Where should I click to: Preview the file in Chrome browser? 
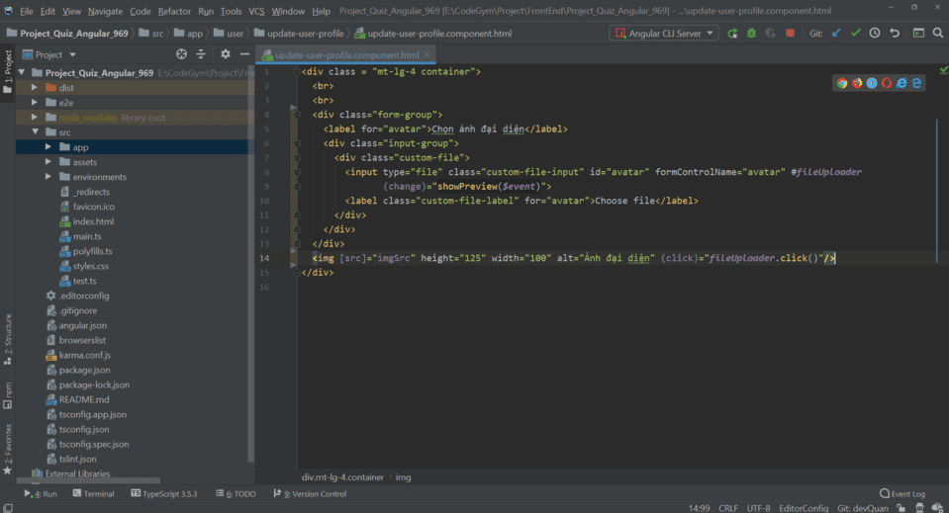coord(842,83)
